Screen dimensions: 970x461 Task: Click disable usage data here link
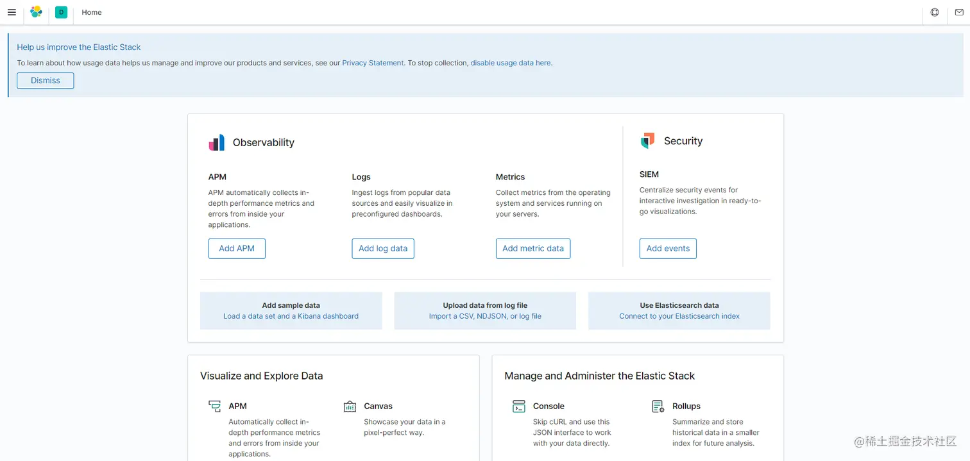click(x=511, y=63)
